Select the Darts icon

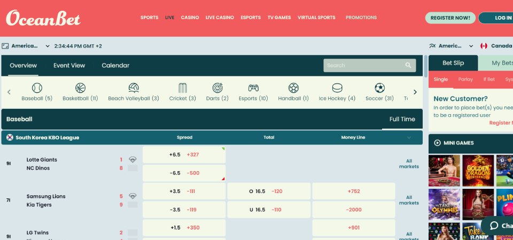[217, 88]
